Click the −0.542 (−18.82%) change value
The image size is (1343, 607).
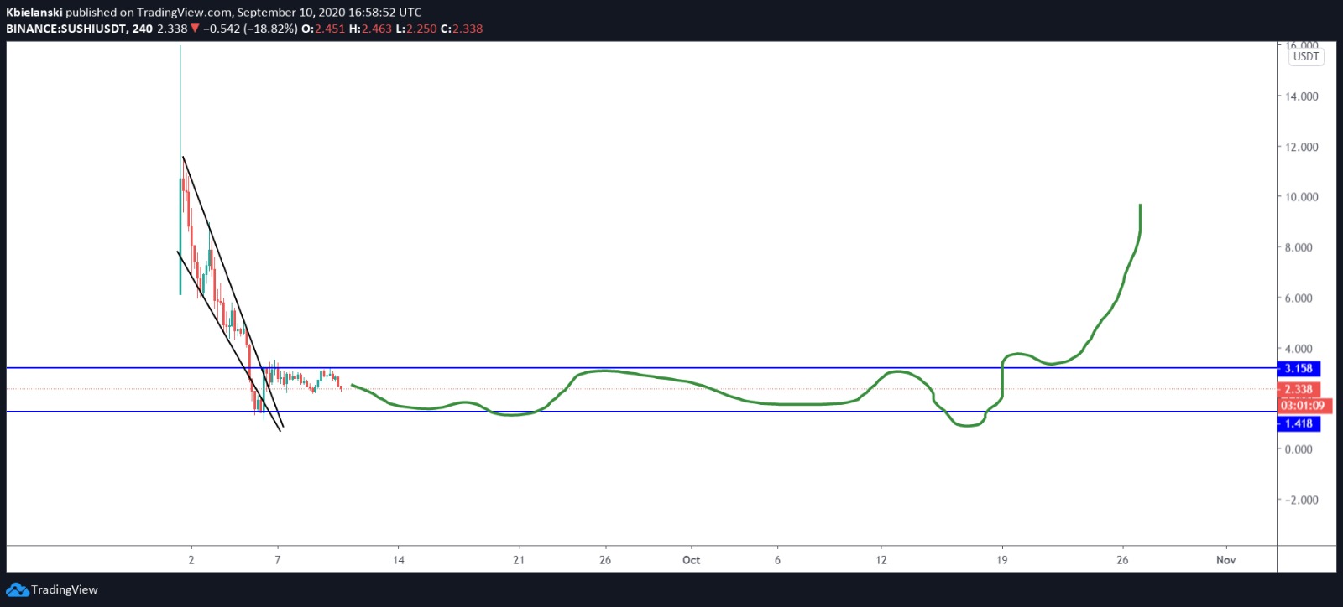tap(250, 29)
